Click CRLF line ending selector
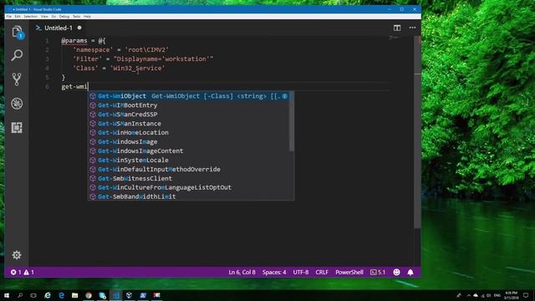The height and width of the screenshot is (301, 535). [x=322, y=272]
